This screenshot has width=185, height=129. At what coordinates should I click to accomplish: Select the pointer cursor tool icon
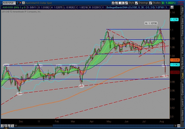pyautogui.click(x=12, y=126)
